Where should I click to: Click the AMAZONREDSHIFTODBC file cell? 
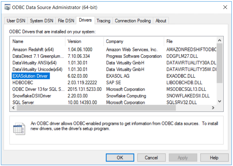click(x=191, y=50)
